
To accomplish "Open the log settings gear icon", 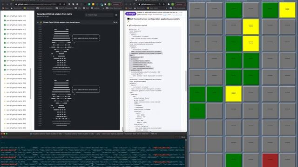I will pos(116,15).
